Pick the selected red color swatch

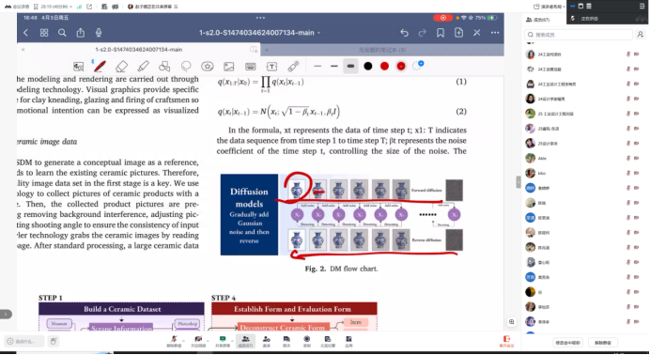(401, 67)
